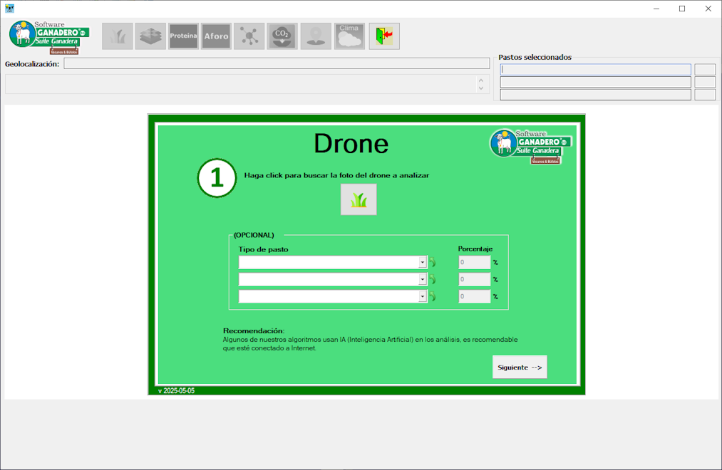Click the green reset arrow beside first pasto dropdown
722x470 pixels.
[432, 262]
